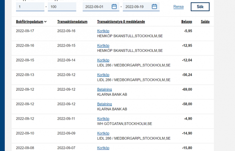Focus the start date field 2022-09-01
Image resolution: width=235 pixels, height=151 pixels.
(x=101, y=7)
